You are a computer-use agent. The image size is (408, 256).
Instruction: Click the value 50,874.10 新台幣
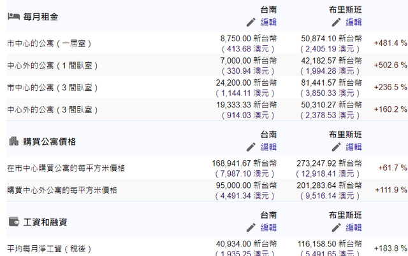[331, 38]
